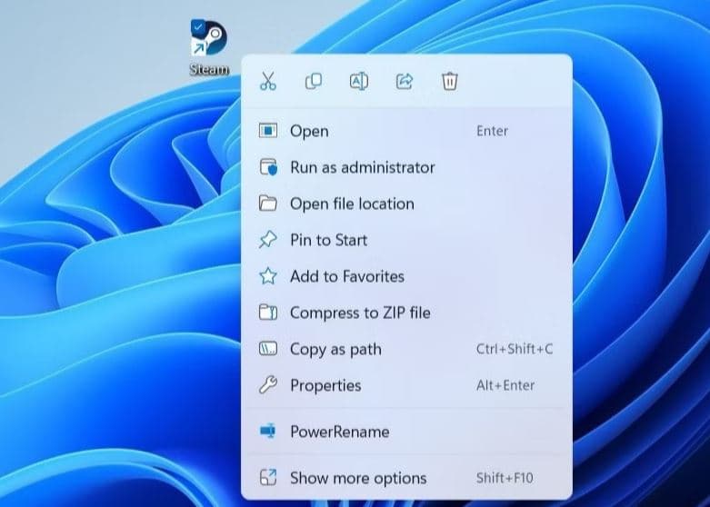Image resolution: width=710 pixels, height=507 pixels.
Task: Open Properties from the context menu
Action: 406,385
